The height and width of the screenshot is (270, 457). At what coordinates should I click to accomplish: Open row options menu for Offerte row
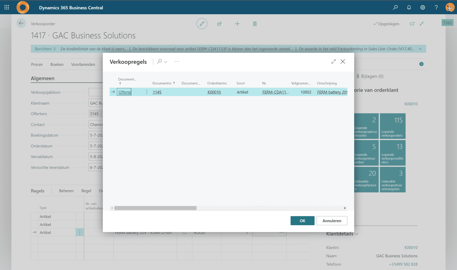coord(147,92)
